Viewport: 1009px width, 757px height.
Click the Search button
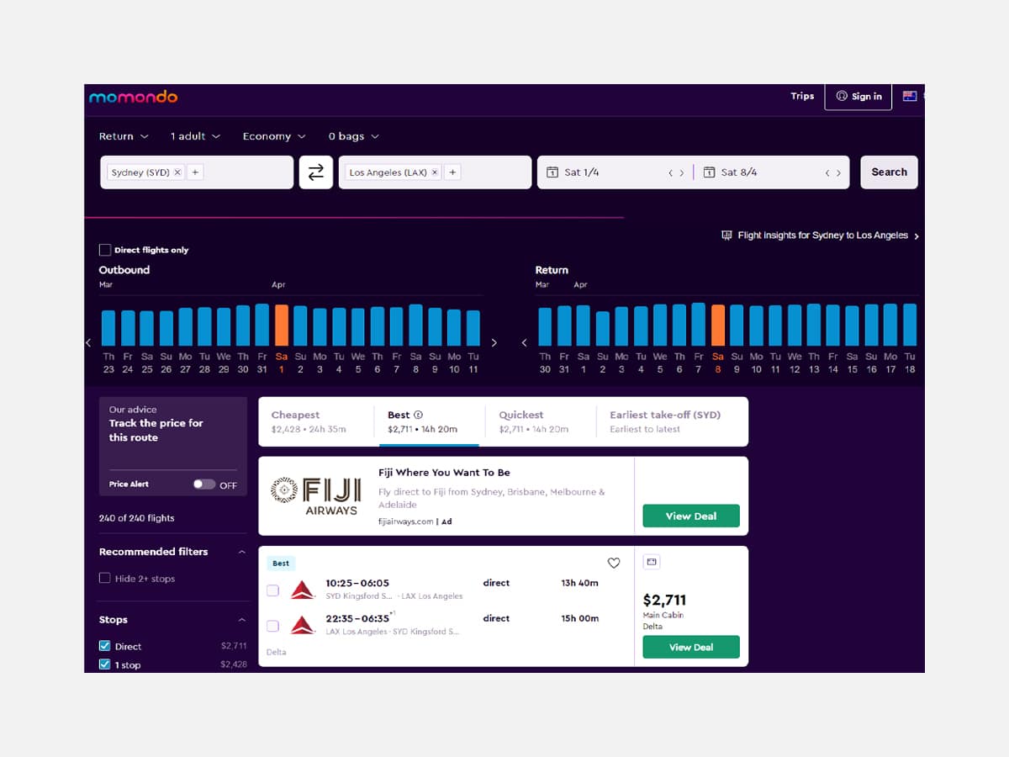click(x=889, y=172)
